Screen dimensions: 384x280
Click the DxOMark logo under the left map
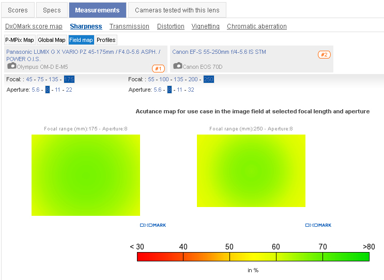pyautogui.click(x=152, y=225)
